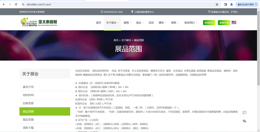Click the green 参展申请 button
Screen dimensions: 260x132
[x=224, y=23]
